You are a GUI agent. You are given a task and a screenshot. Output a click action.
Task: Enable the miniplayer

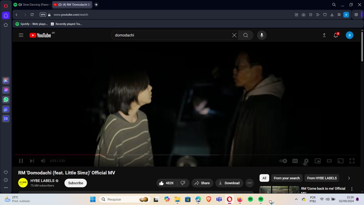tap(317, 161)
